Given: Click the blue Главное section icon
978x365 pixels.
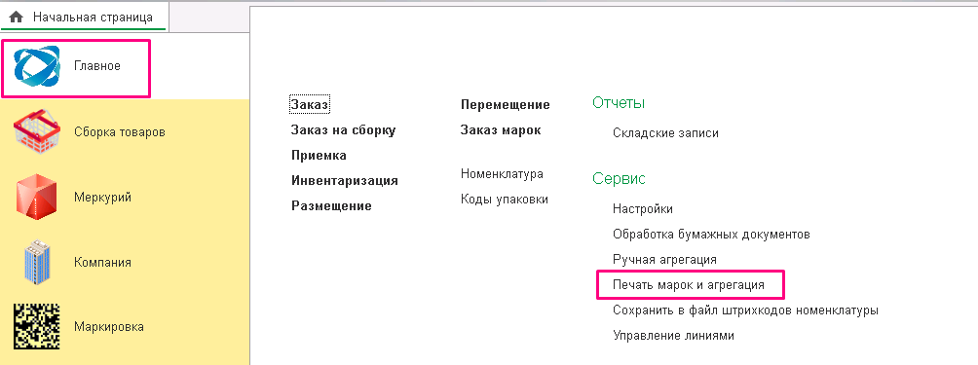Looking at the screenshot, I should [x=37, y=66].
